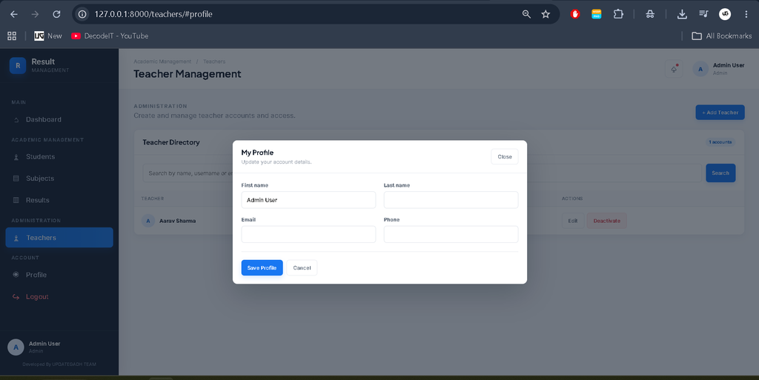This screenshot has width=759, height=380.
Task: Open the New bookmark
Action: tap(48, 36)
